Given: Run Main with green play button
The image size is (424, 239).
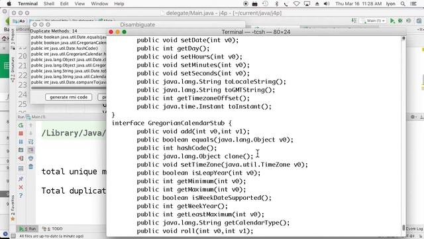Looking at the screenshot, I should pyautogui.click(x=392, y=21).
